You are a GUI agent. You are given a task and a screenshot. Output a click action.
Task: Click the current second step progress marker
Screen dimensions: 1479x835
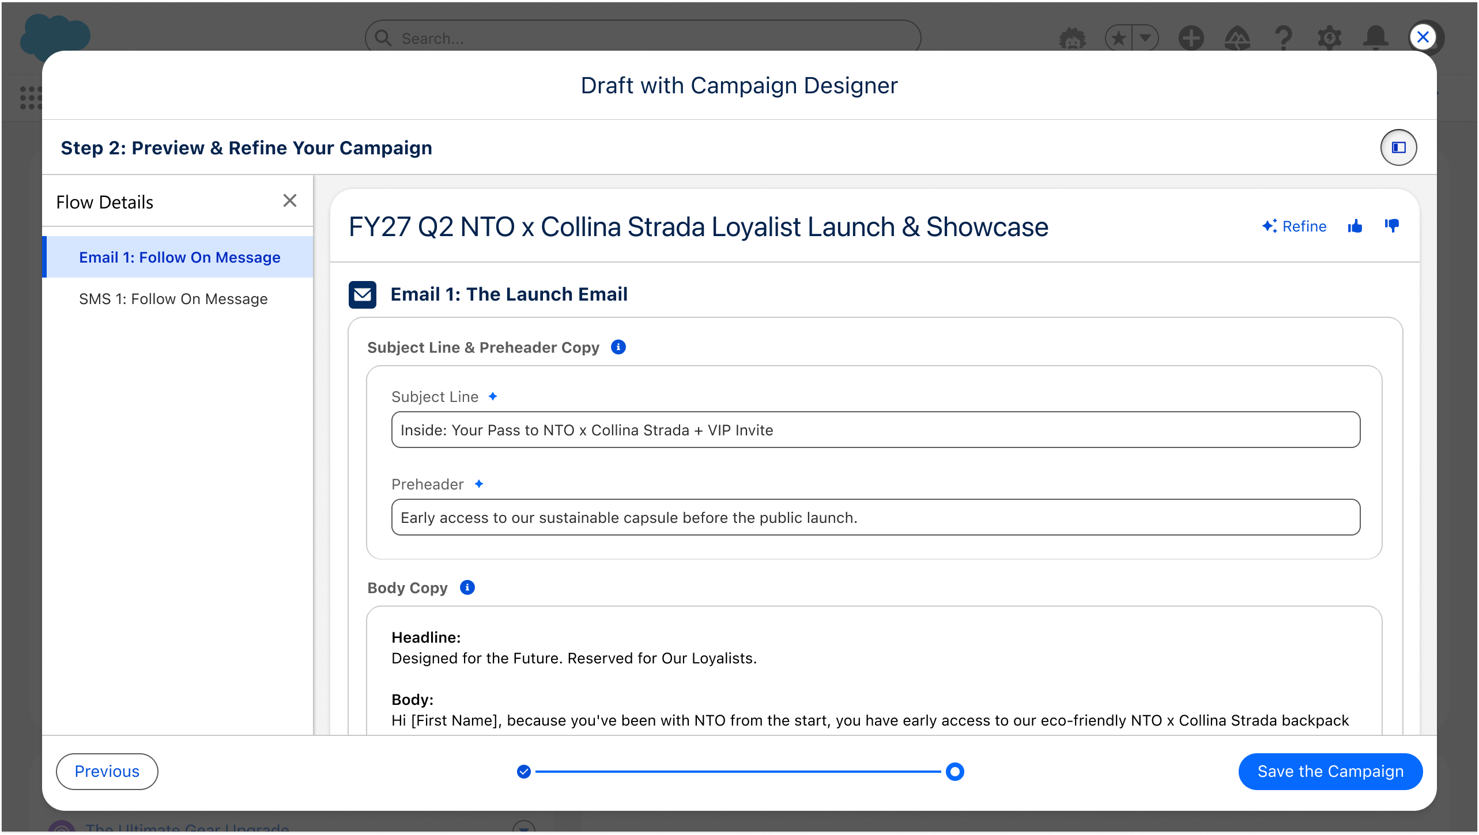(x=955, y=771)
